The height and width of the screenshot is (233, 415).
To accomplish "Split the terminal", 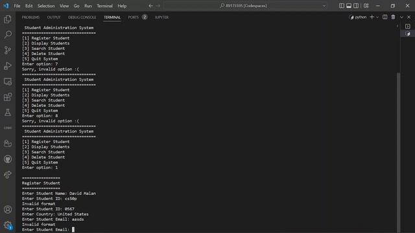I will tap(385, 17).
